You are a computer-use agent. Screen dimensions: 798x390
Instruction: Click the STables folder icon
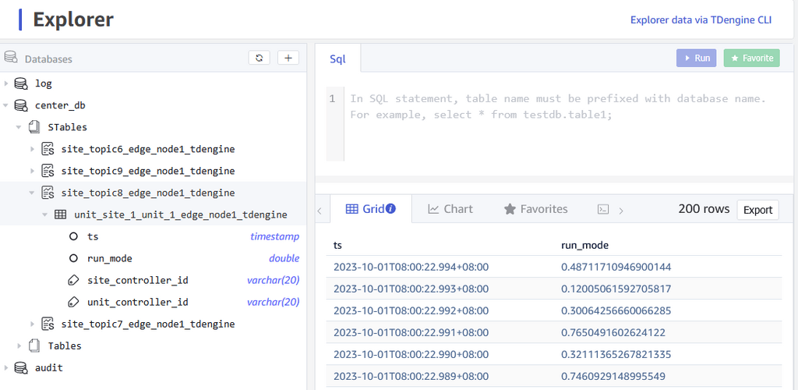[34, 127]
